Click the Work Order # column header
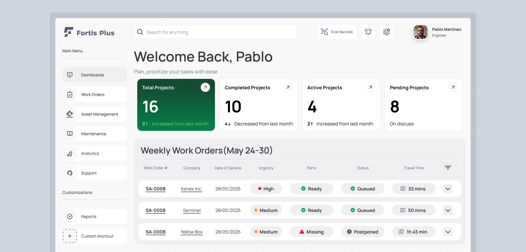The width and height of the screenshot is (526, 252). [x=155, y=168]
